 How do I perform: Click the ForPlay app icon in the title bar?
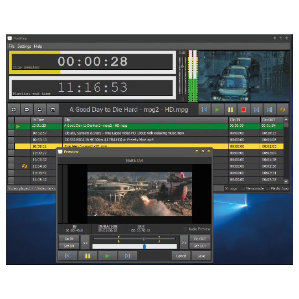[x=10, y=38]
